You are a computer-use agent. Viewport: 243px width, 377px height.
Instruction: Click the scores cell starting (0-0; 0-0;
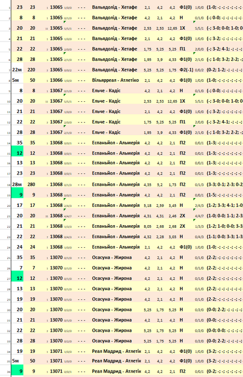tap(225, 330)
